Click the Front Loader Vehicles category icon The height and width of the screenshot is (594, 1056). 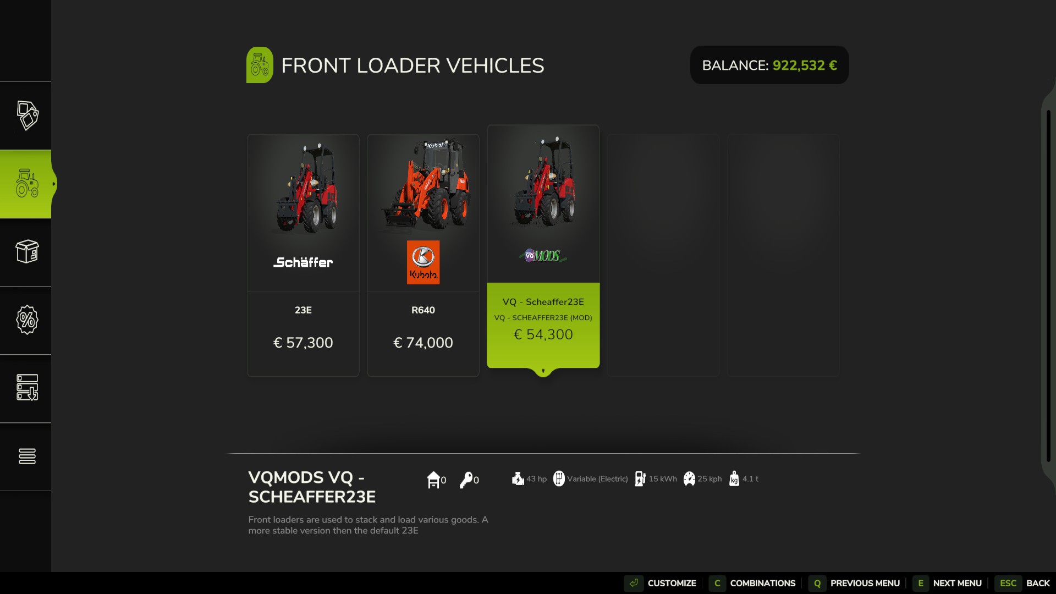tap(260, 65)
